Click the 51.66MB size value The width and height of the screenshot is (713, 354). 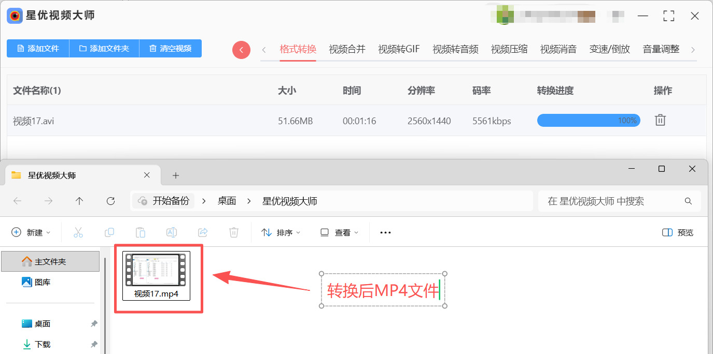click(296, 121)
